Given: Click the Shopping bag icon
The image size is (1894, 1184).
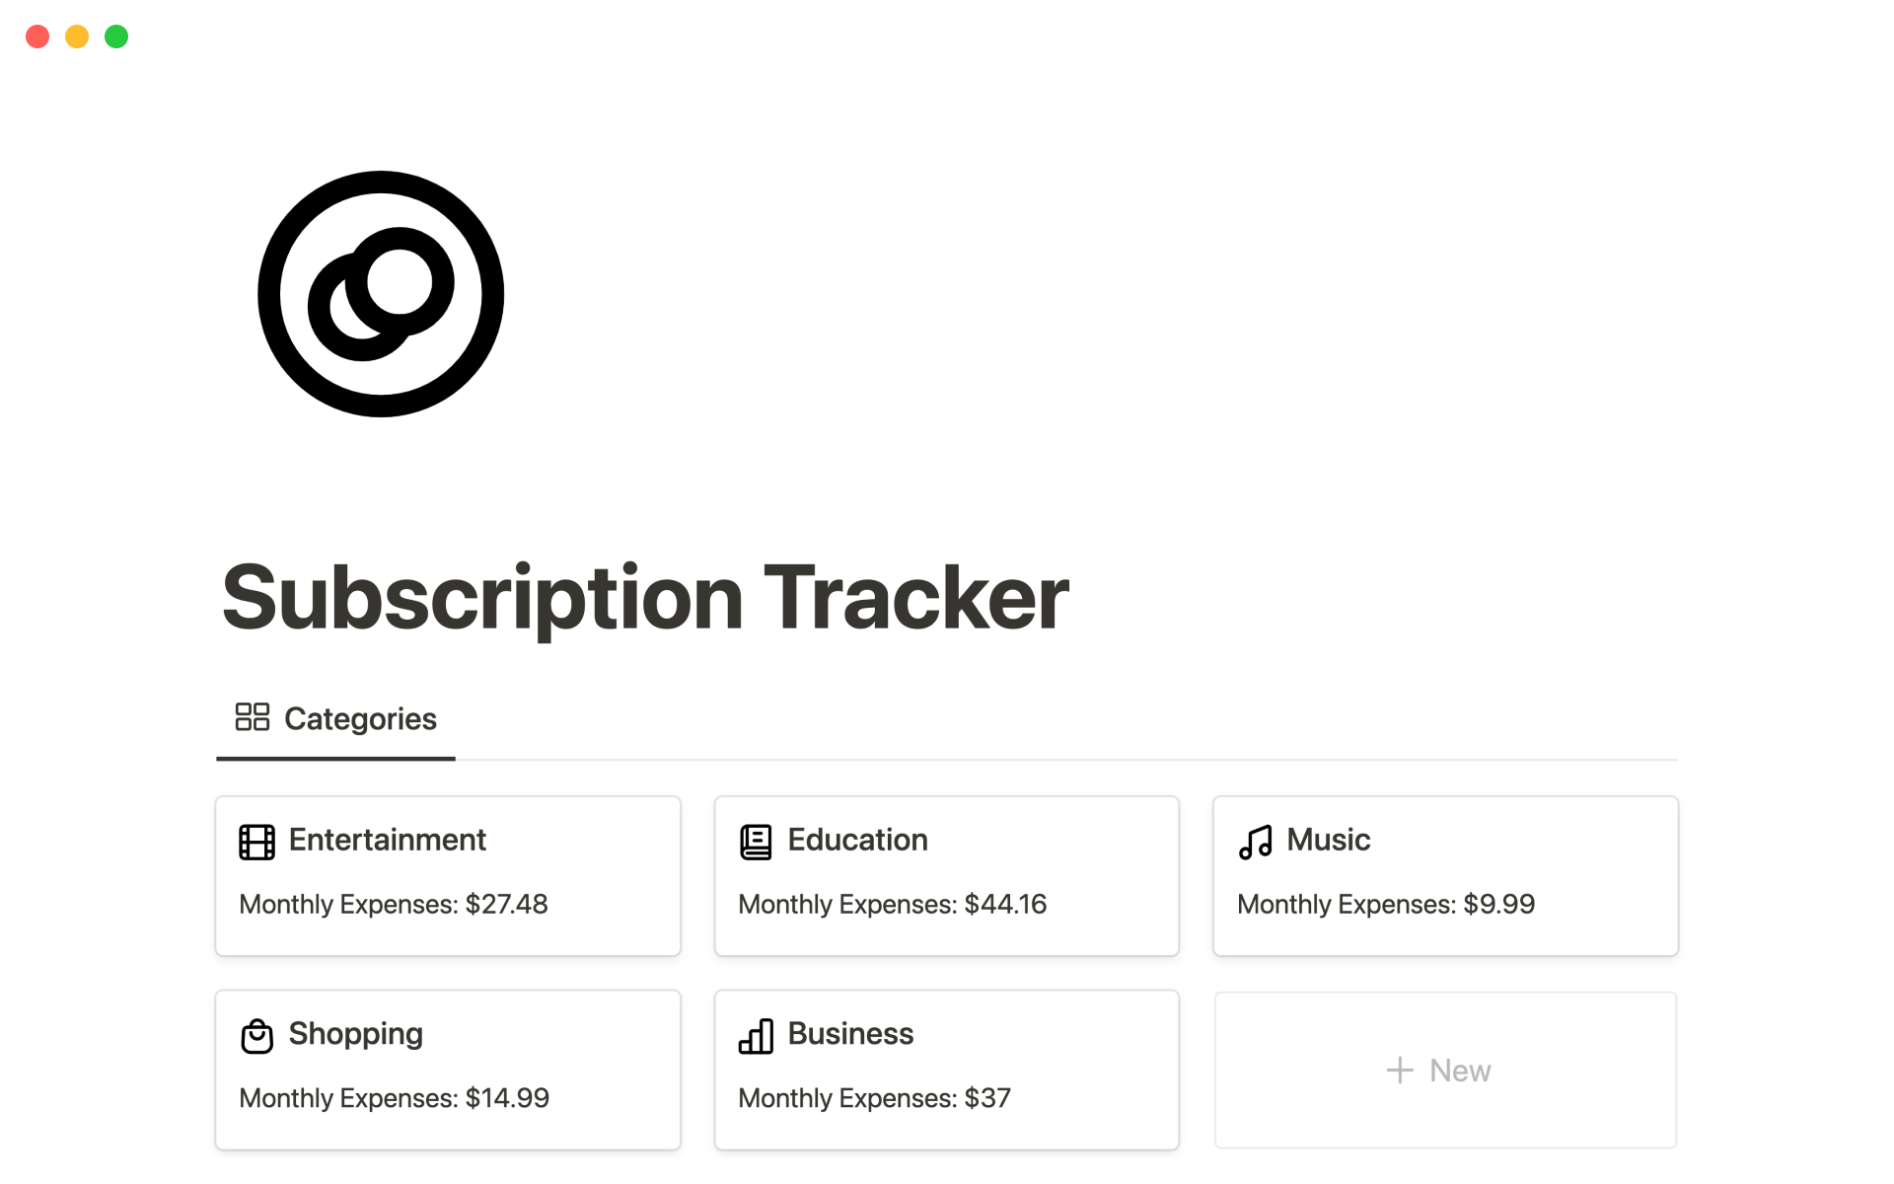Looking at the screenshot, I should [256, 1036].
